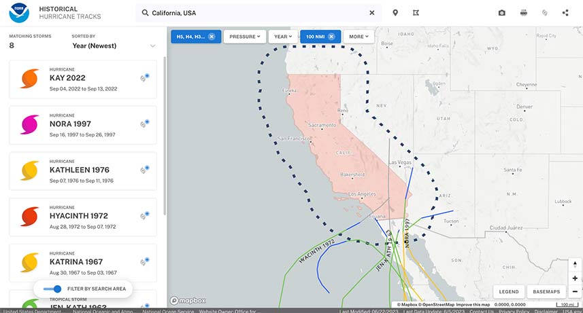Click the location pin icon
The height and width of the screenshot is (313, 583).
(395, 13)
